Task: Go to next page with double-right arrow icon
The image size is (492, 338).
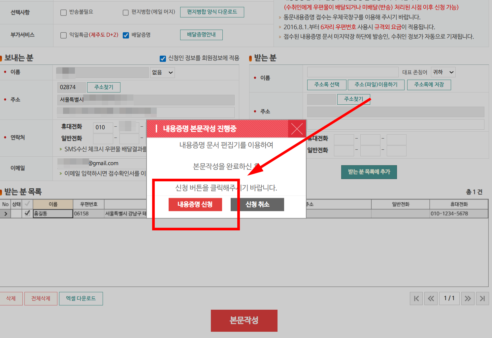Action: (x=468, y=299)
